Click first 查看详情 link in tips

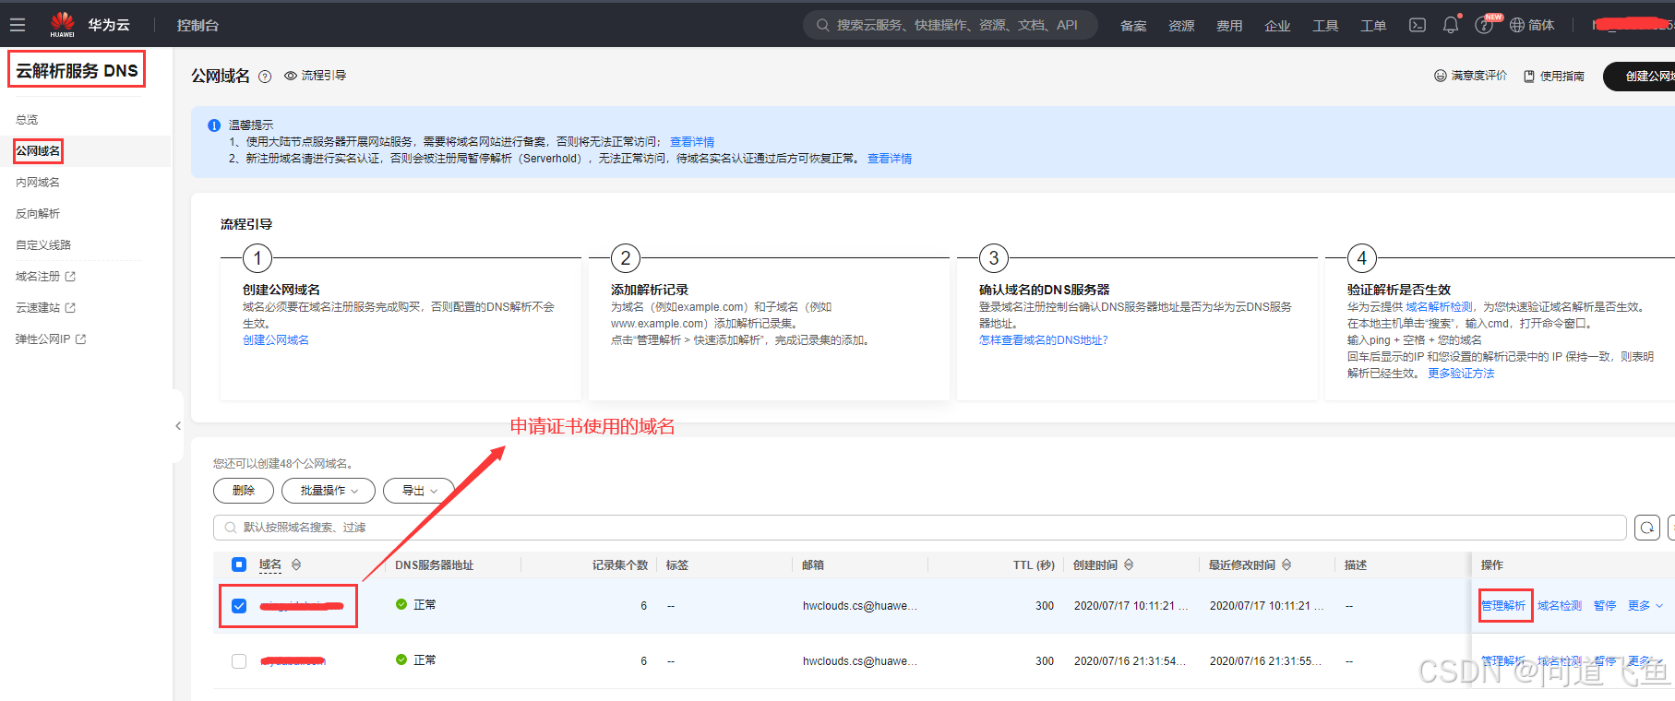[x=692, y=142]
